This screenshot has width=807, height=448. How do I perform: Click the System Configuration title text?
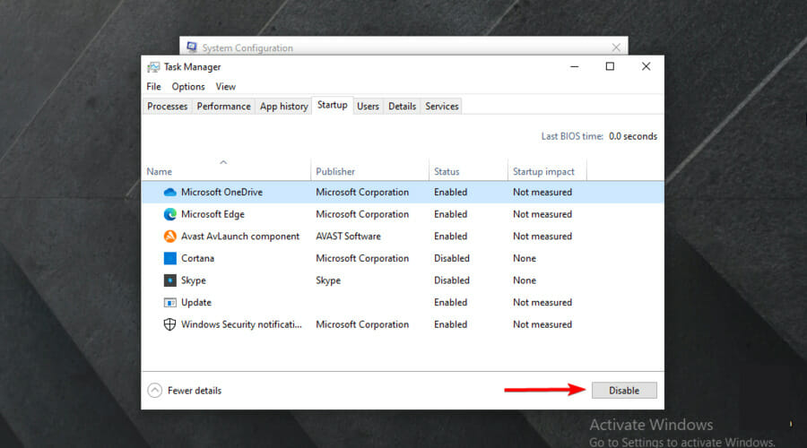tap(247, 48)
